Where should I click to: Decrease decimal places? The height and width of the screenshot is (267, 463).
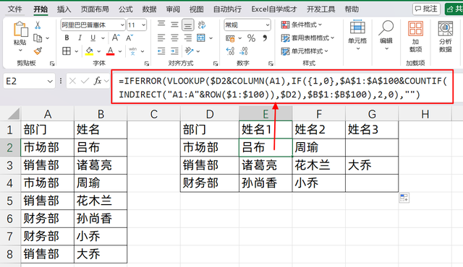point(244,51)
